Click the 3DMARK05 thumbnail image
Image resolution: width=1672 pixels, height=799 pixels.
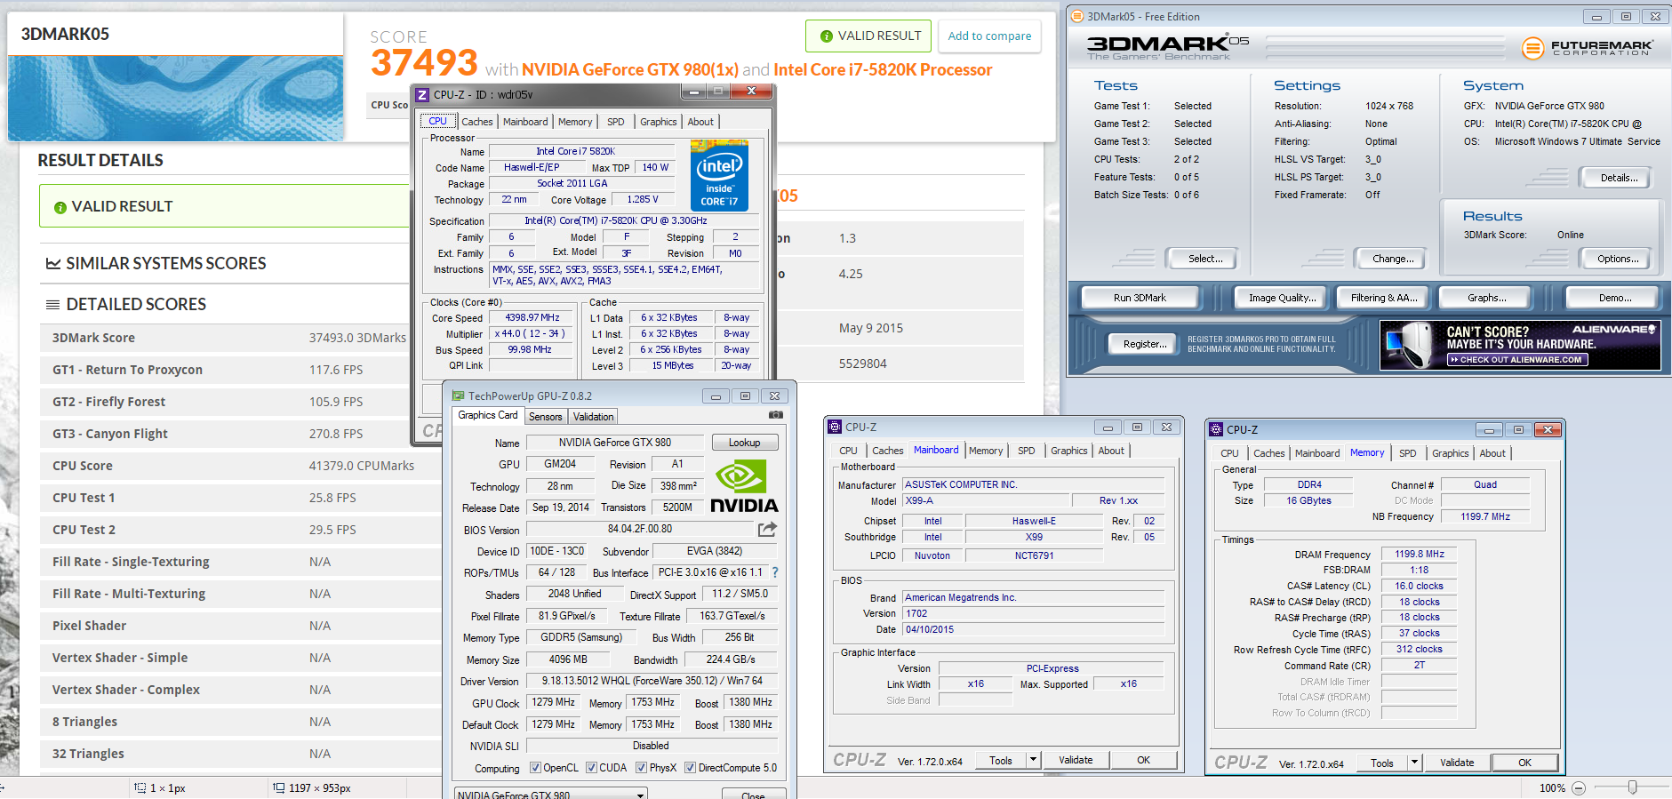pos(176,98)
